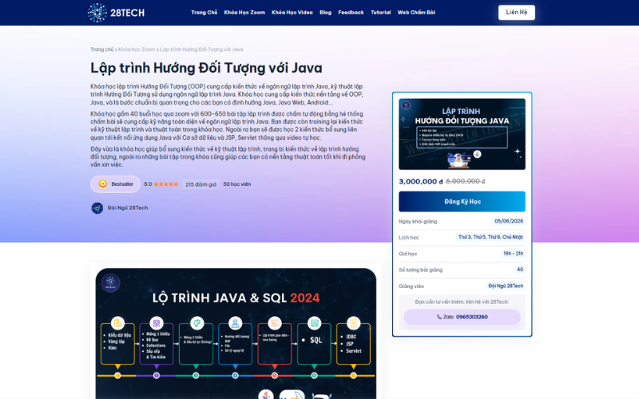Click the 28Tech logo on roadmap image

click(x=110, y=283)
